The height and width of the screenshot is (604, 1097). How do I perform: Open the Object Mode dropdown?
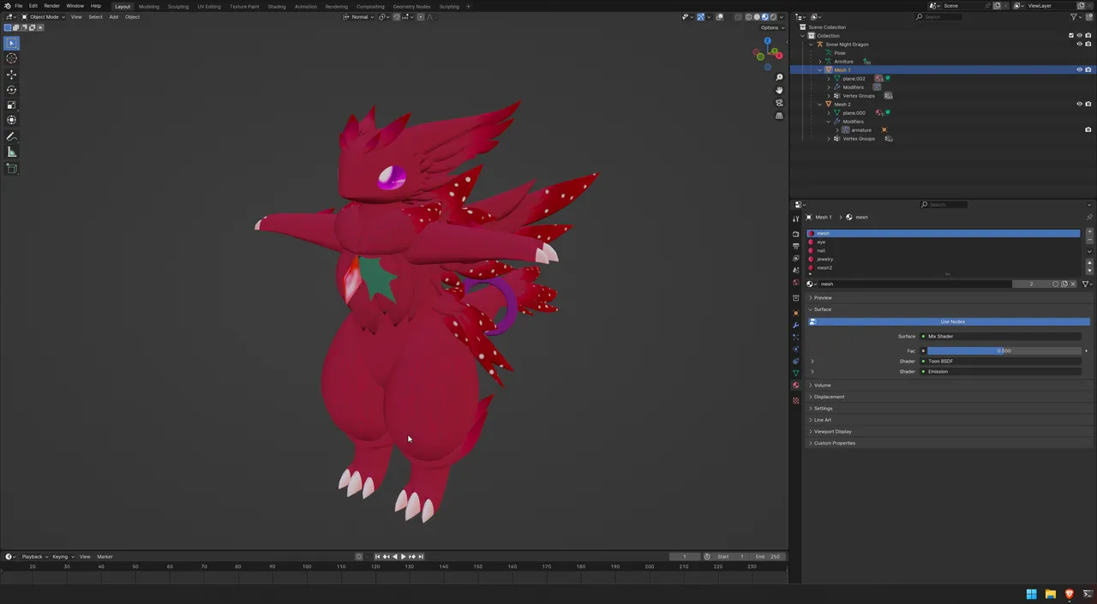[x=44, y=17]
